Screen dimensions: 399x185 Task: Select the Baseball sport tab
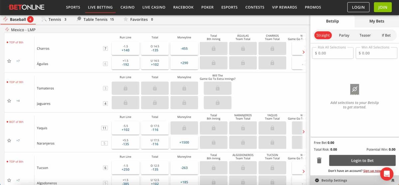18,19
